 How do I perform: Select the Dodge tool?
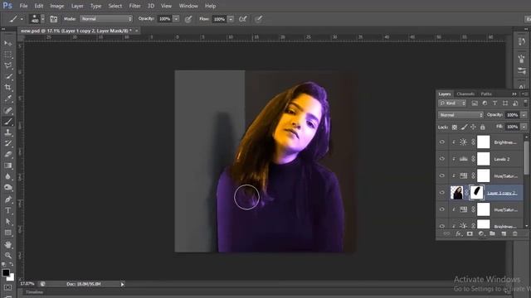click(x=8, y=188)
